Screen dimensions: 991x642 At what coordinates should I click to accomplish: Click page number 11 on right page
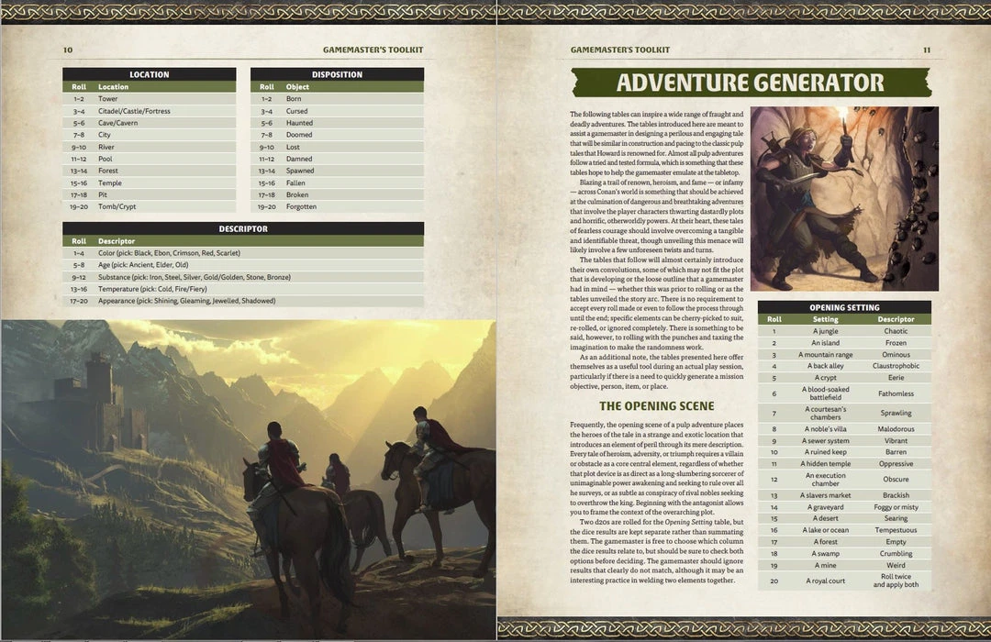click(927, 50)
